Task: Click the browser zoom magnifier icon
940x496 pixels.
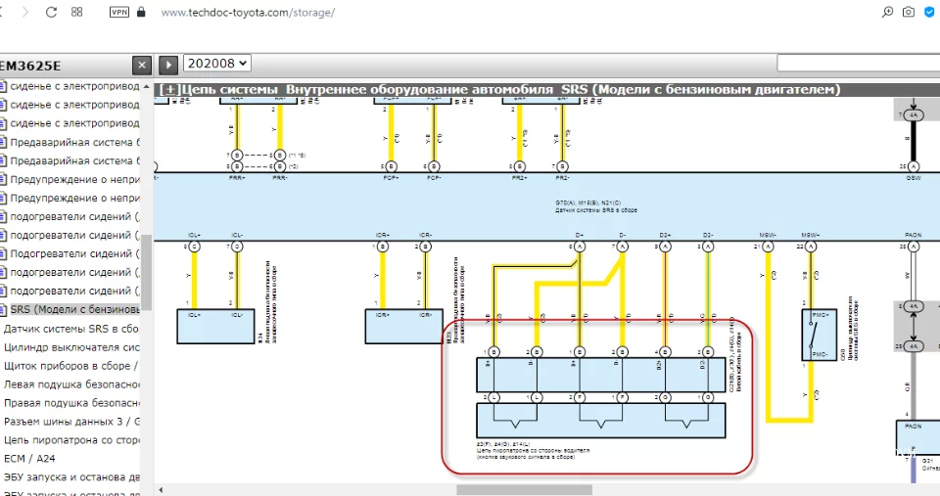Action: pyautogui.click(x=887, y=12)
